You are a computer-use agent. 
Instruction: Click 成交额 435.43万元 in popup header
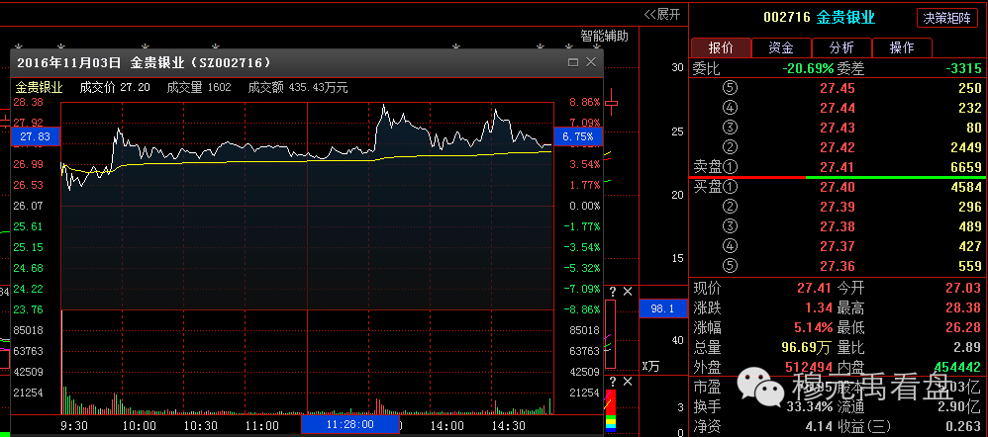point(298,88)
